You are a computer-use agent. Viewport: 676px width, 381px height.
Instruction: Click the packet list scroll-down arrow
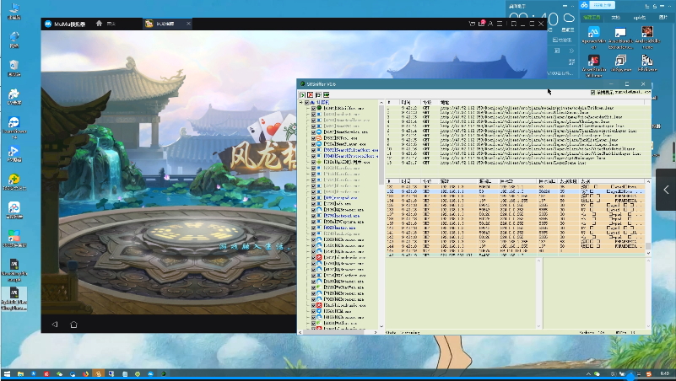coord(648,253)
